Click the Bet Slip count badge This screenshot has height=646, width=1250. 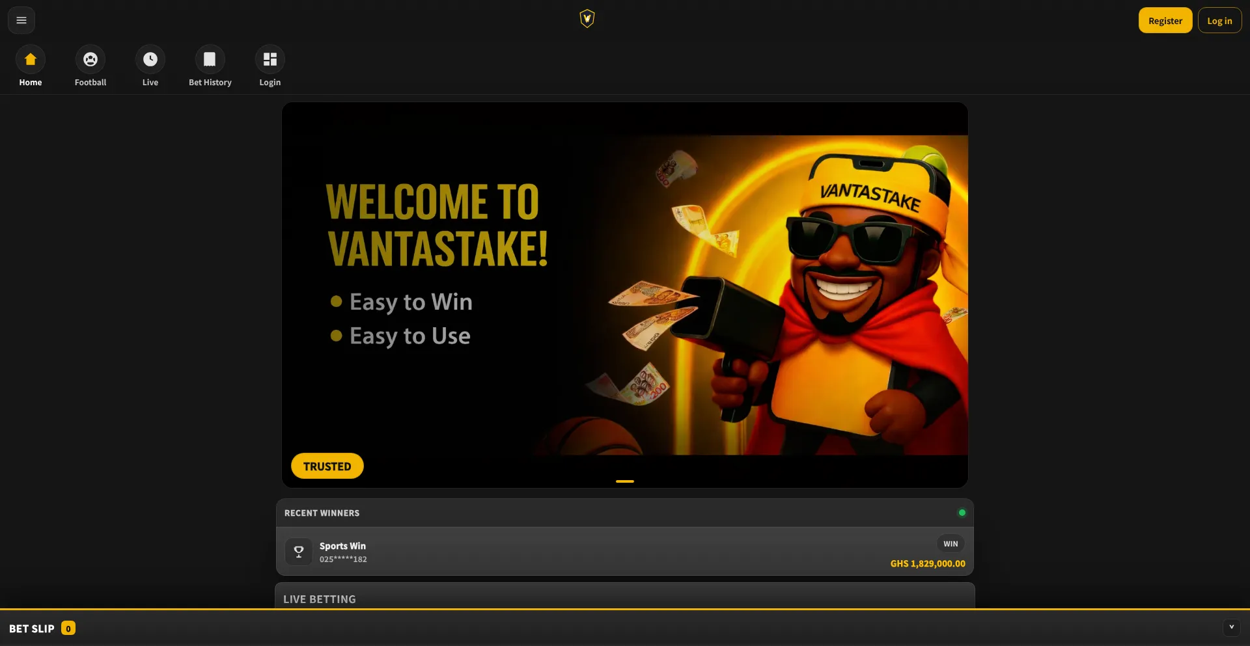(x=68, y=628)
